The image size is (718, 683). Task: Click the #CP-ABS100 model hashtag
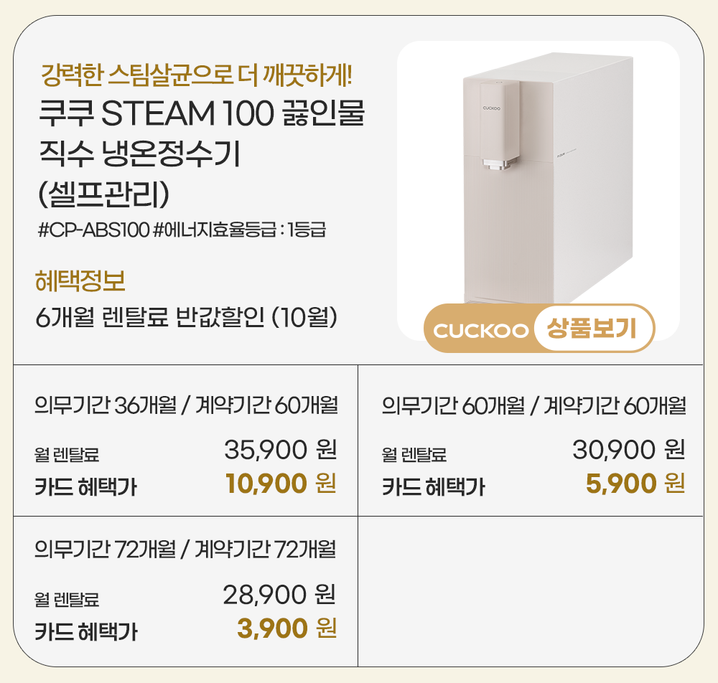tap(93, 231)
